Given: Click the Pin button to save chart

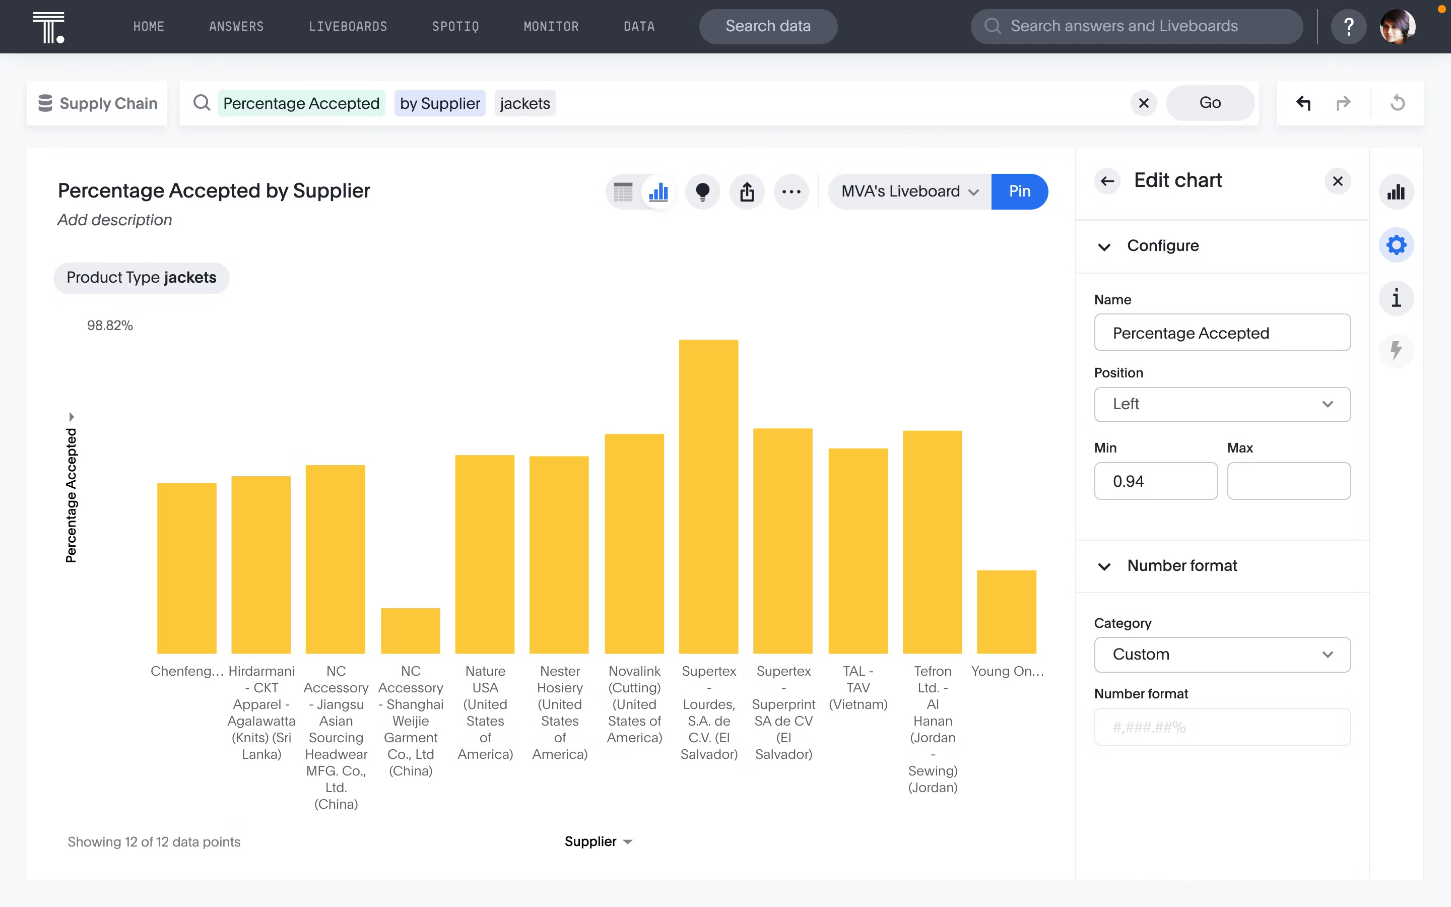Looking at the screenshot, I should (1019, 191).
